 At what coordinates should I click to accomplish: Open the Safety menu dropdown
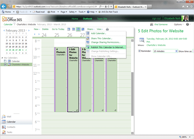click(73, 12)
